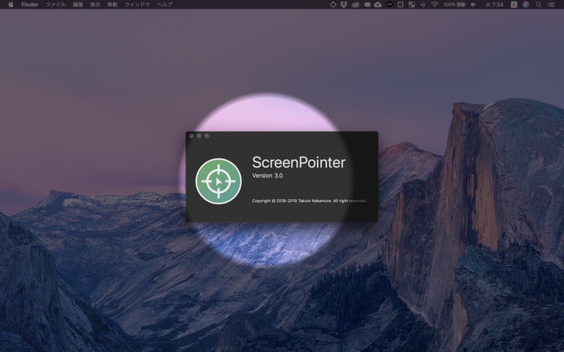
Task: Open the ヘルプ menu
Action: point(164,5)
